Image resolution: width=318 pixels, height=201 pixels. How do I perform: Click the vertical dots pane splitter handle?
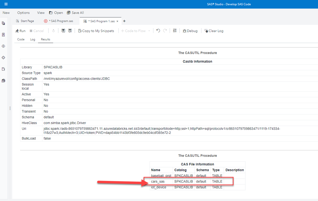(x=10, y=108)
